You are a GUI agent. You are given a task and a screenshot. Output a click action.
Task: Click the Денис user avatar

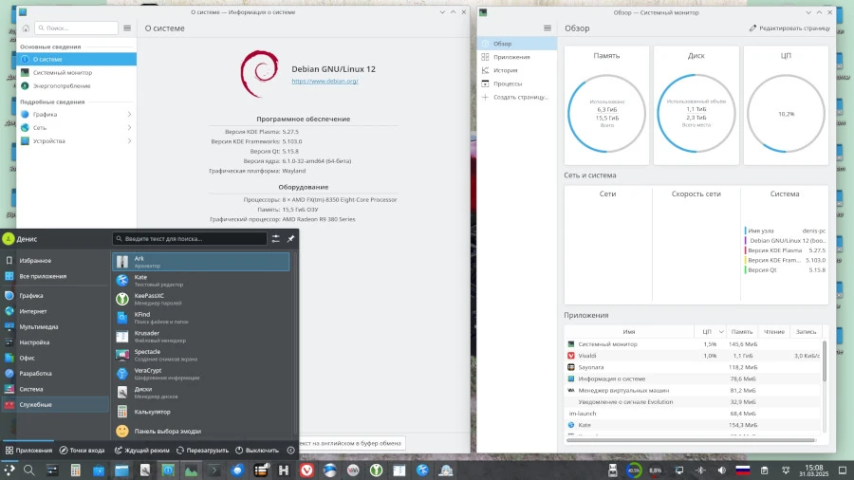click(x=9, y=238)
